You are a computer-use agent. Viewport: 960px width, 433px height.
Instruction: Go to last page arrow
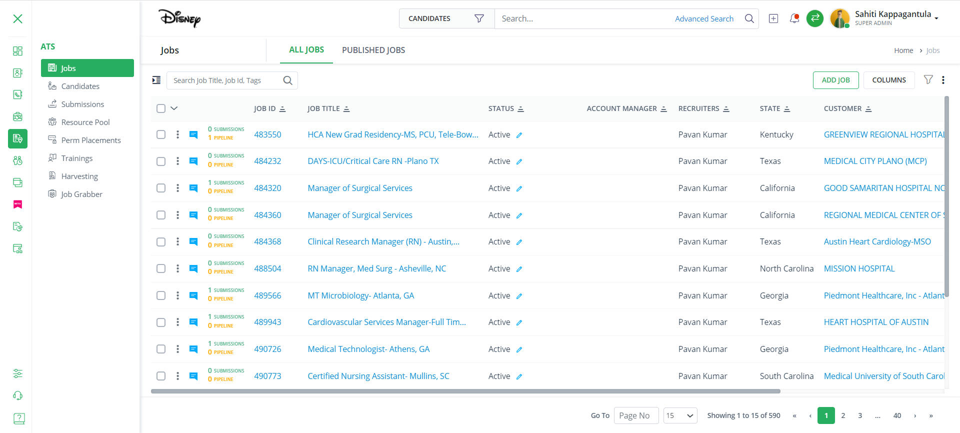pyautogui.click(x=931, y=415)
